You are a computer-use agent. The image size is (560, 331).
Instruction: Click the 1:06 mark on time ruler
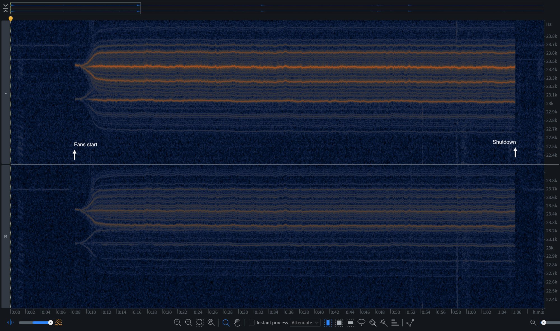(x=517, y=312)
